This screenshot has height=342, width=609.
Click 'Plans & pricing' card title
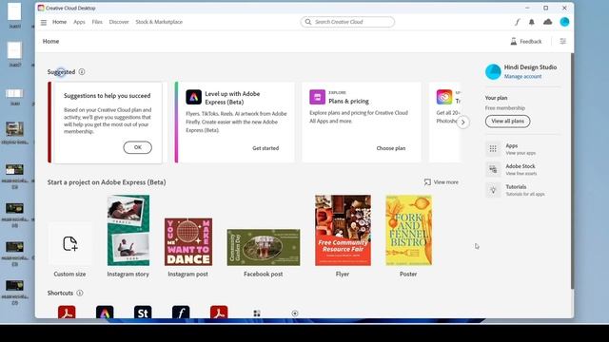(x=349, y=102)
